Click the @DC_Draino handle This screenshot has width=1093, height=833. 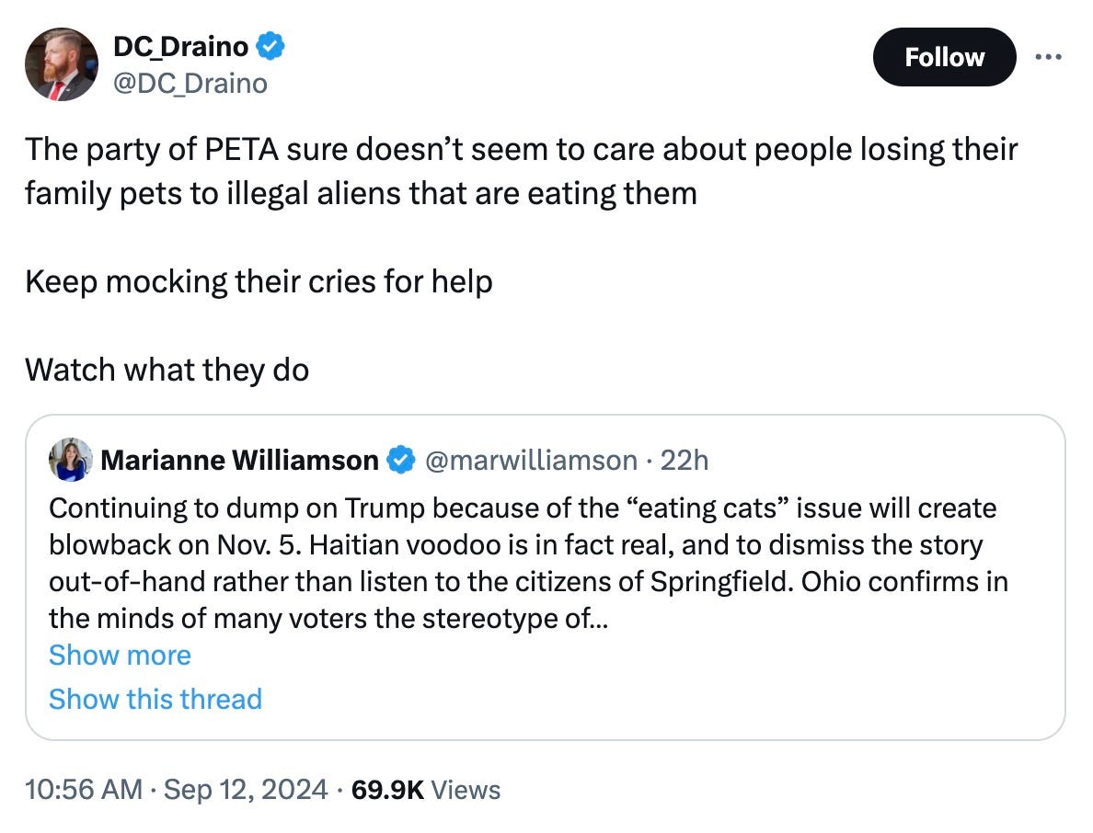click(190, 84)
